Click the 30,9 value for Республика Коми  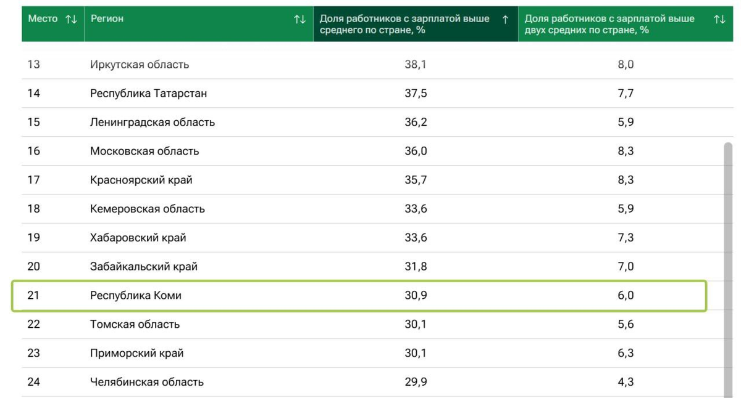click(416, 296)
